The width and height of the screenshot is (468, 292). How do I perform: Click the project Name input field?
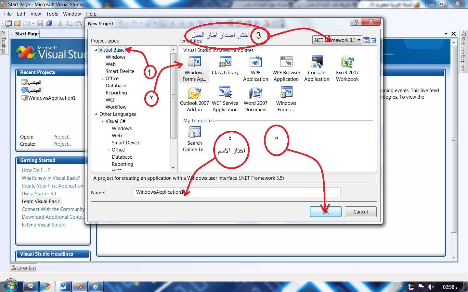(237, 192)
